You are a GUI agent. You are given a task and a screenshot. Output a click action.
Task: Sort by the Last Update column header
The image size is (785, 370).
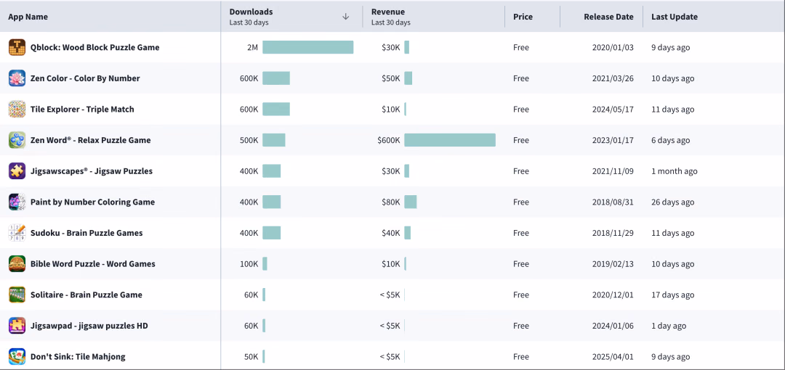675,17
